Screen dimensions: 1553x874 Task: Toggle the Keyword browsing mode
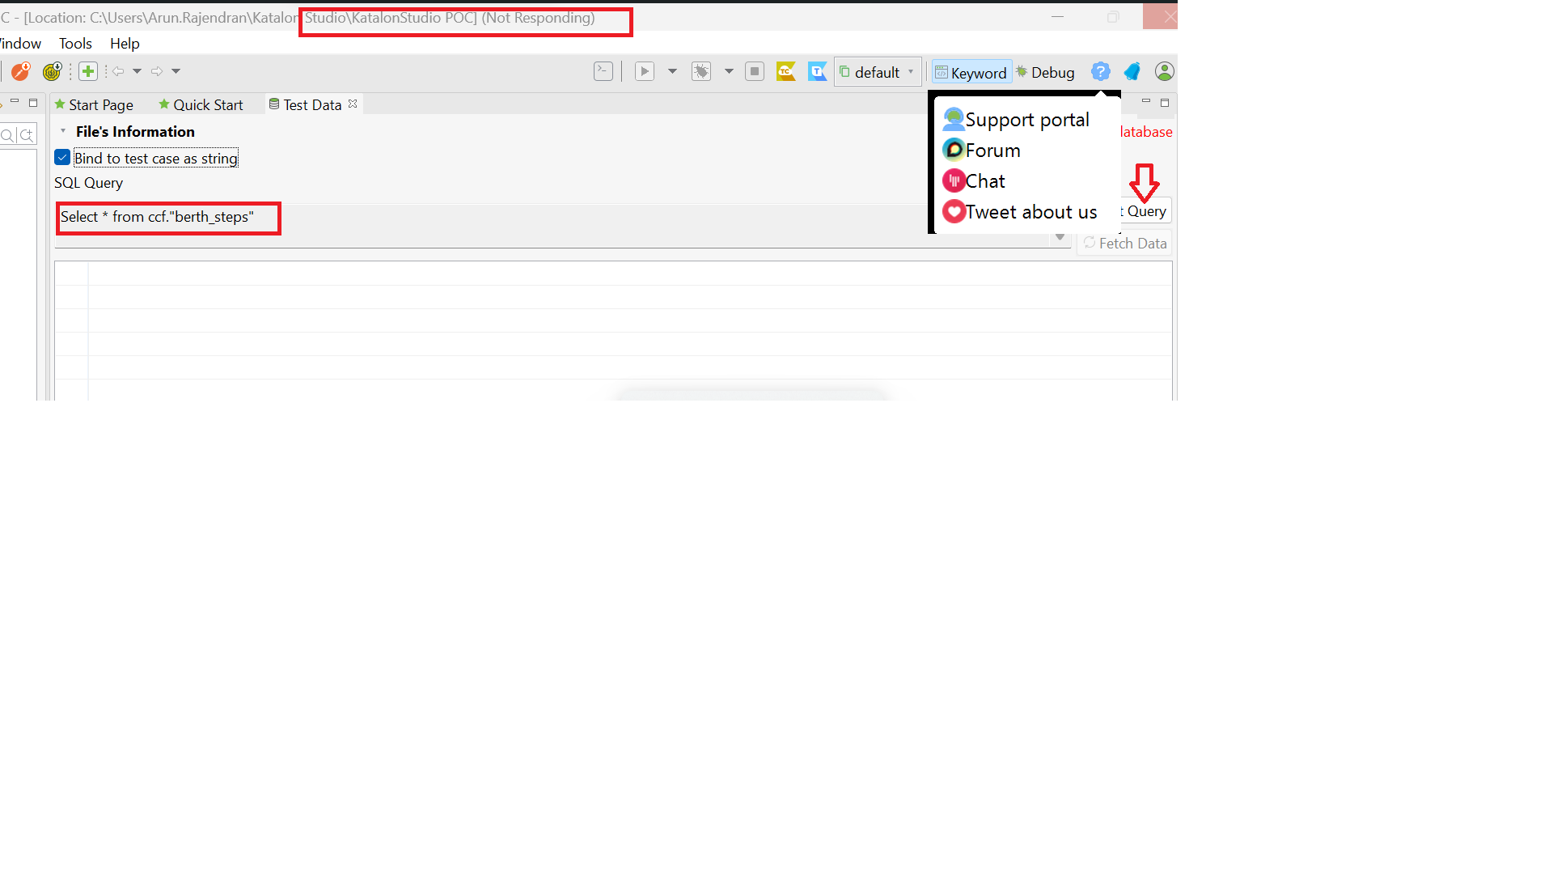(971, 72)
